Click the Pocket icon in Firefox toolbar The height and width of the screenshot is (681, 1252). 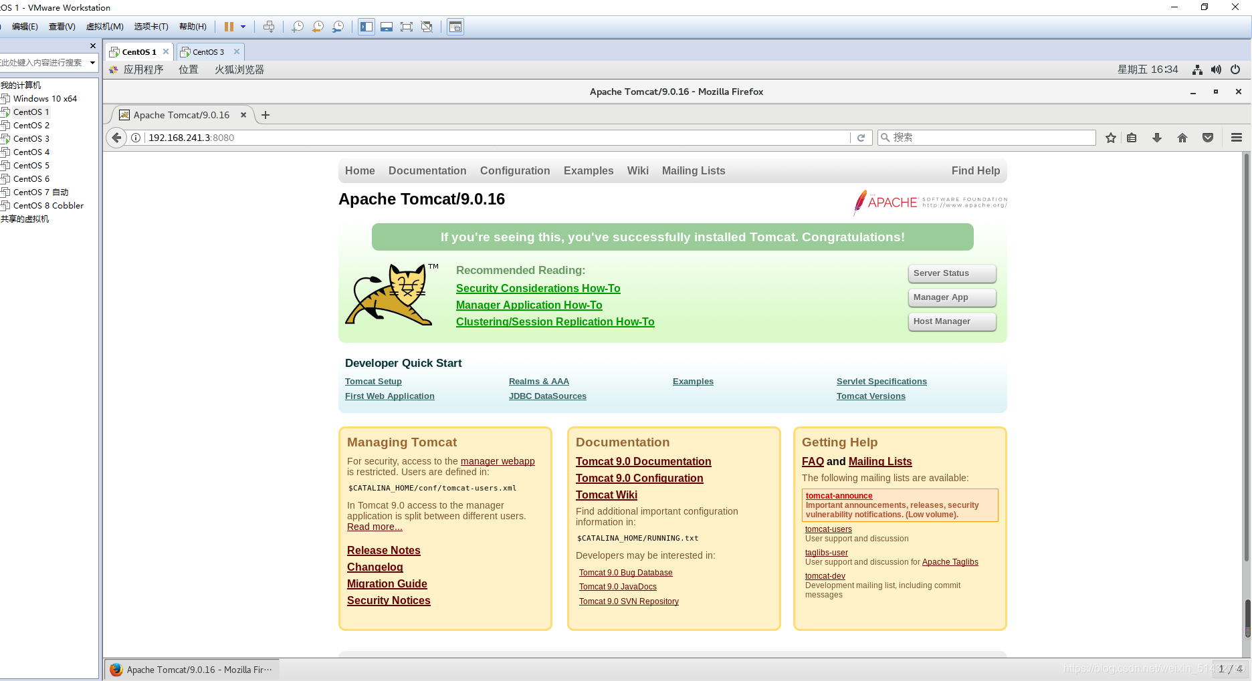(1208, 138)
